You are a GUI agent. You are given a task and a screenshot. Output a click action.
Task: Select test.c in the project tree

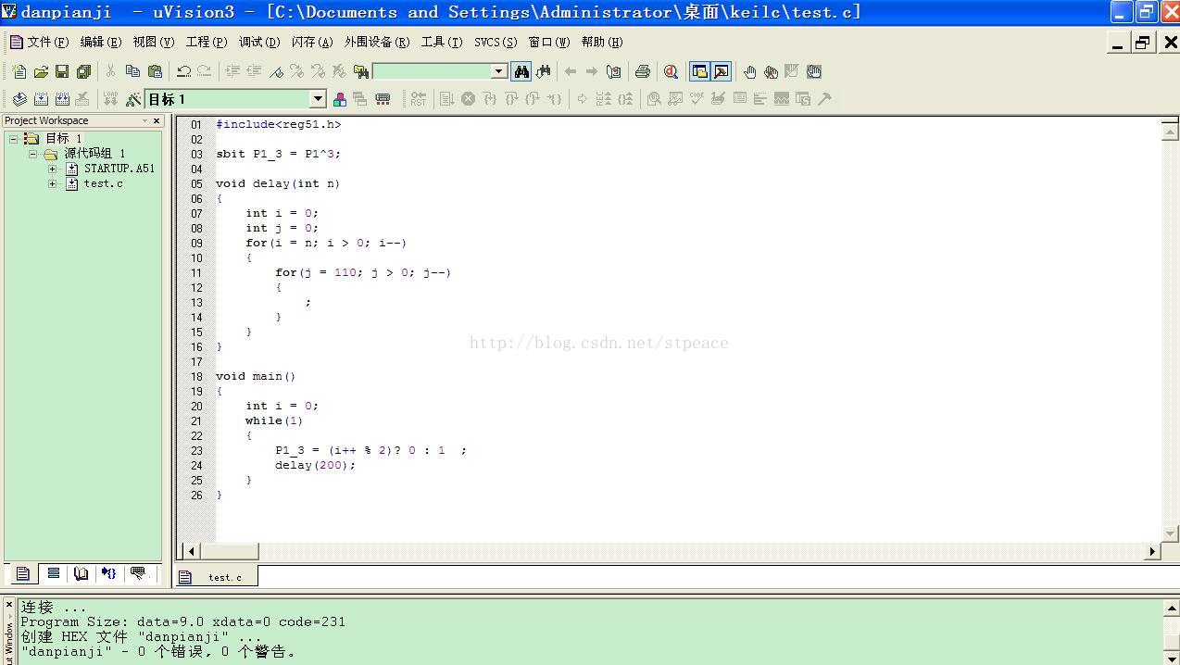[103, 183]
